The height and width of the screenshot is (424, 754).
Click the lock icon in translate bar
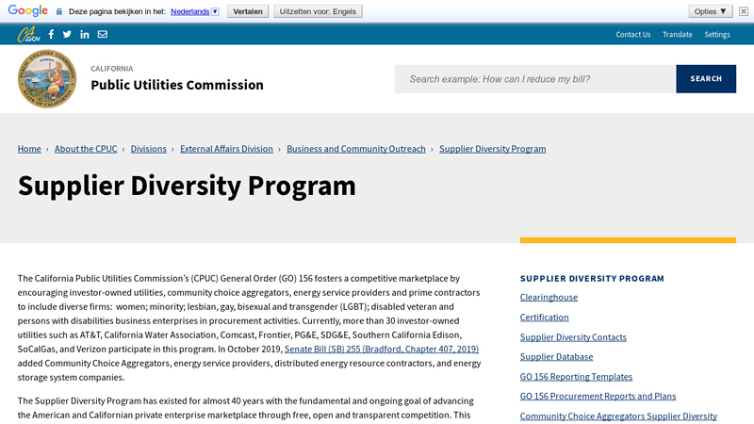click(x=59, y=11)
